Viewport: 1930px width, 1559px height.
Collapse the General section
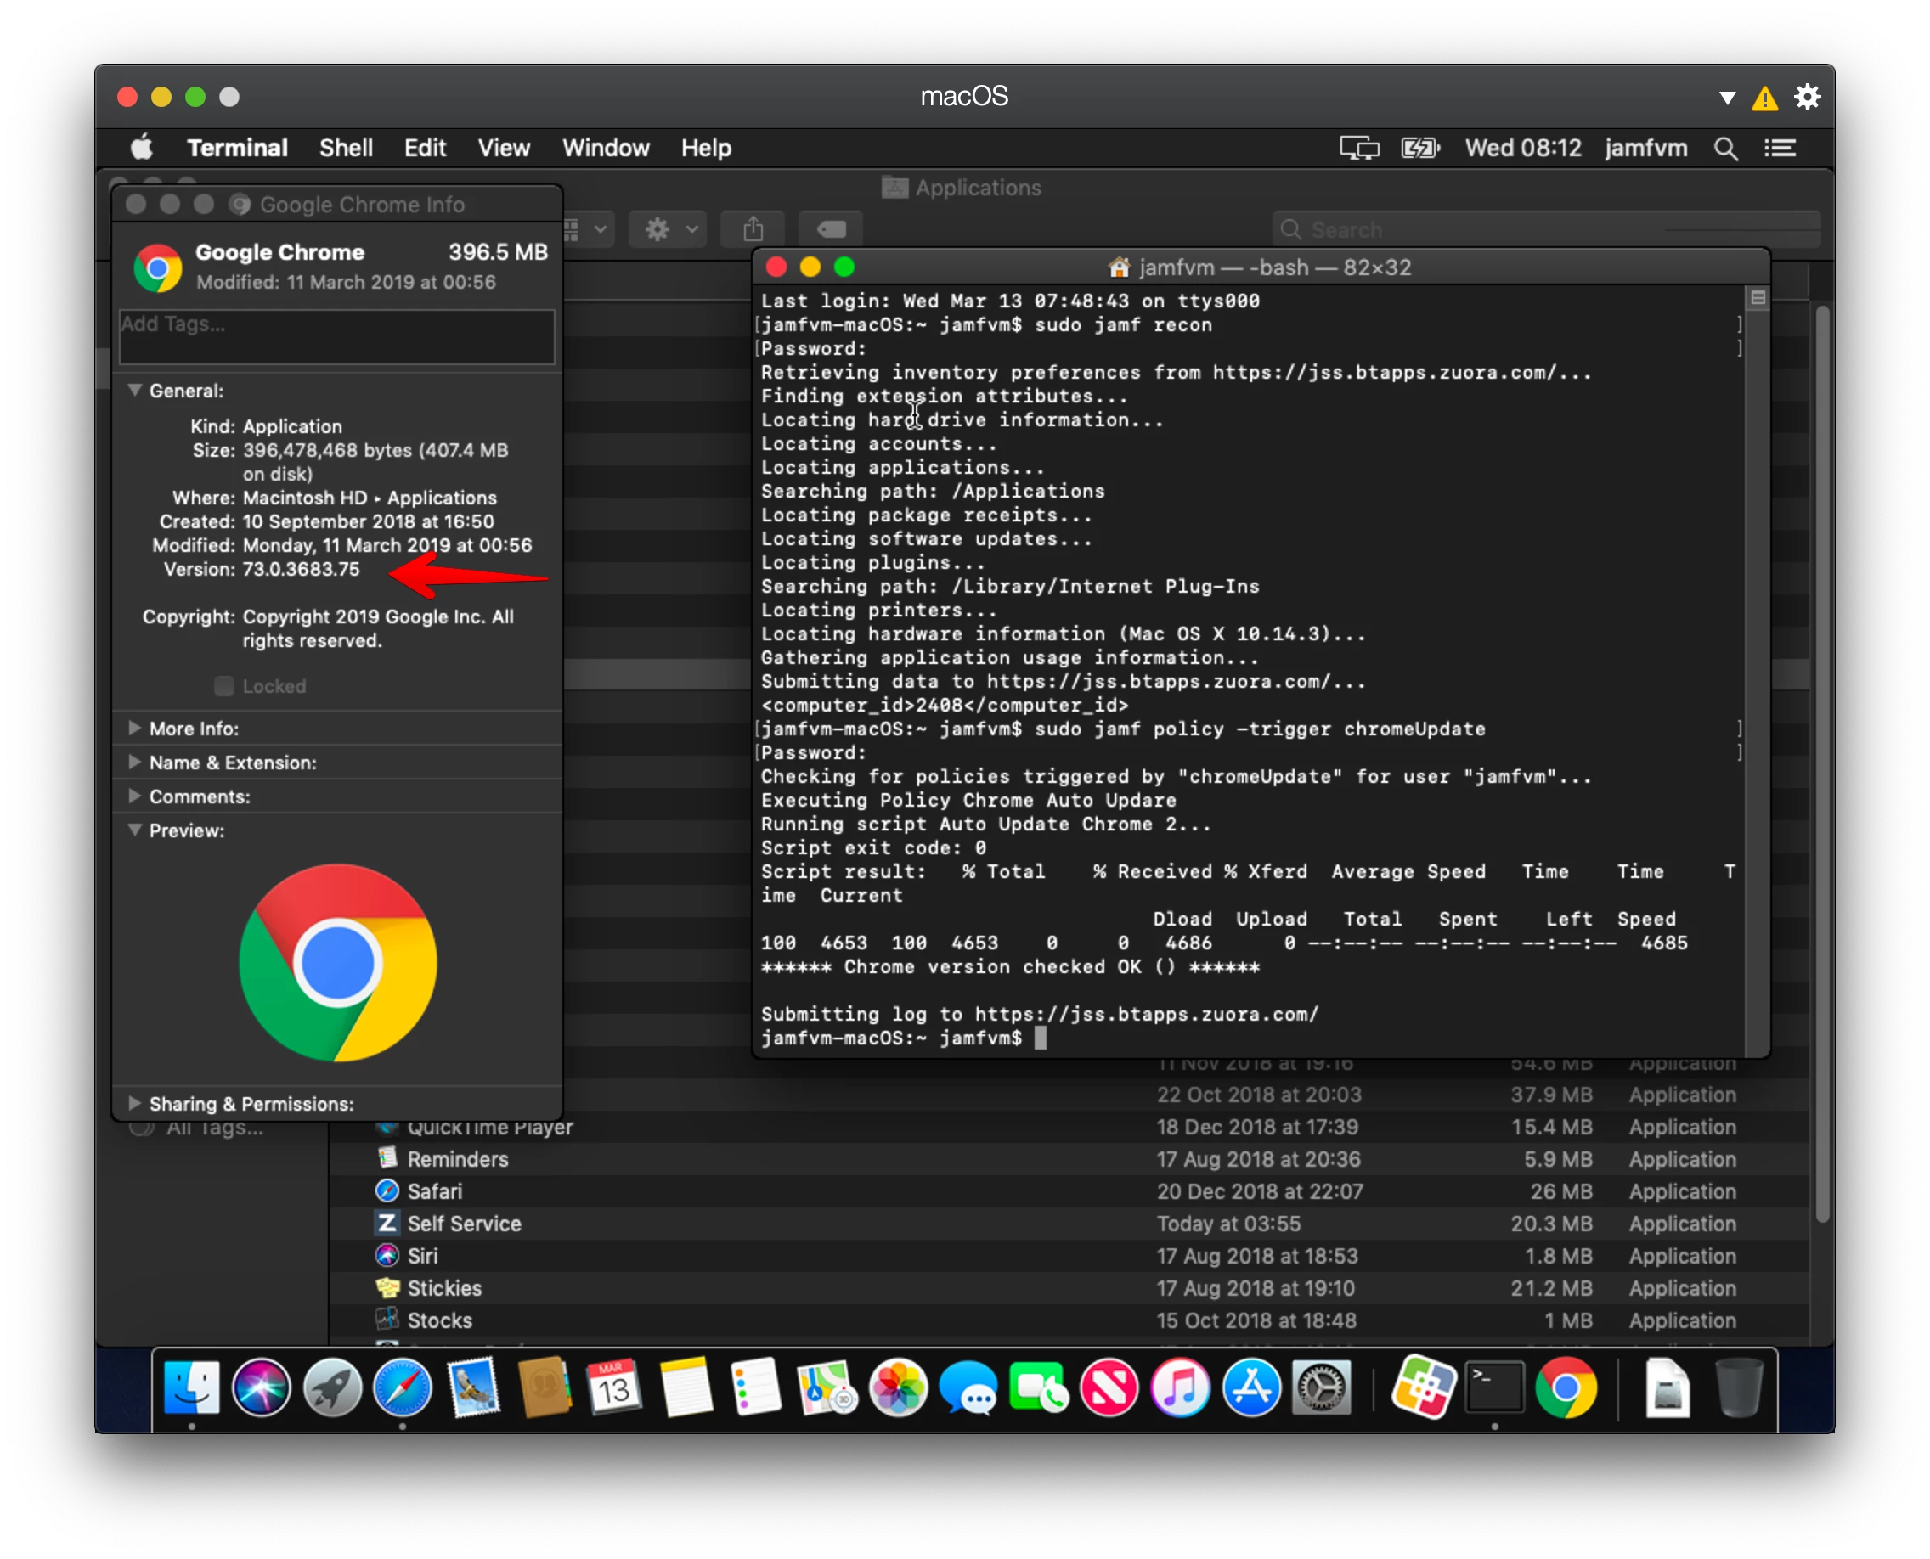pyautogui.click(x=135, y=391)
